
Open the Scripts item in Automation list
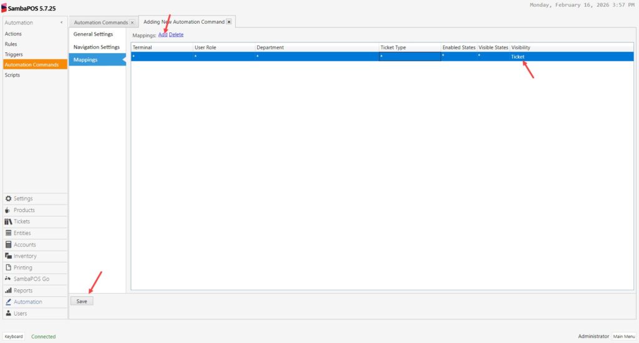tap(12, 75)
